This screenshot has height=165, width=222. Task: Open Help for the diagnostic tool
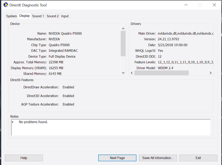point(24,158)
